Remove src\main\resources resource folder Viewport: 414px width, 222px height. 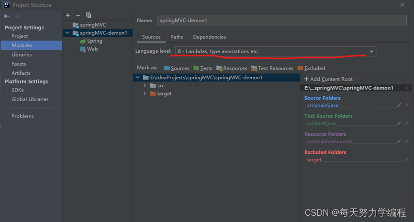tap(407, 141)
